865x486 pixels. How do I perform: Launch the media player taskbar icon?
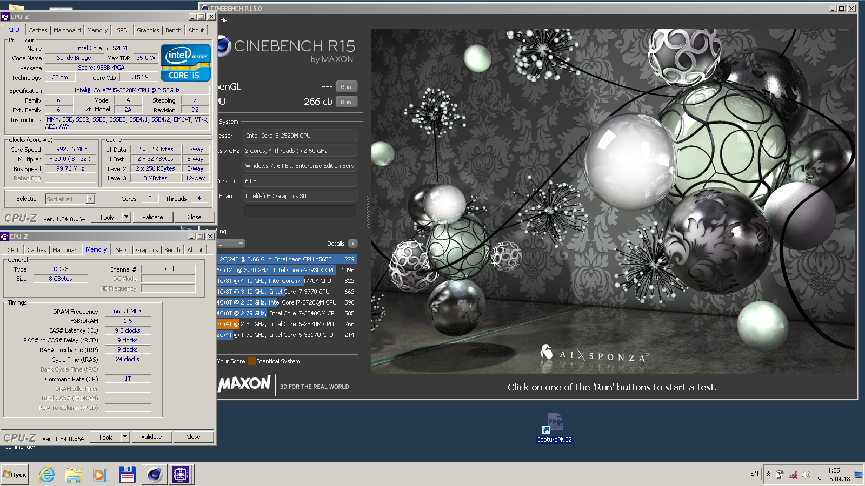pyautogui.click(x=99, y=475)
